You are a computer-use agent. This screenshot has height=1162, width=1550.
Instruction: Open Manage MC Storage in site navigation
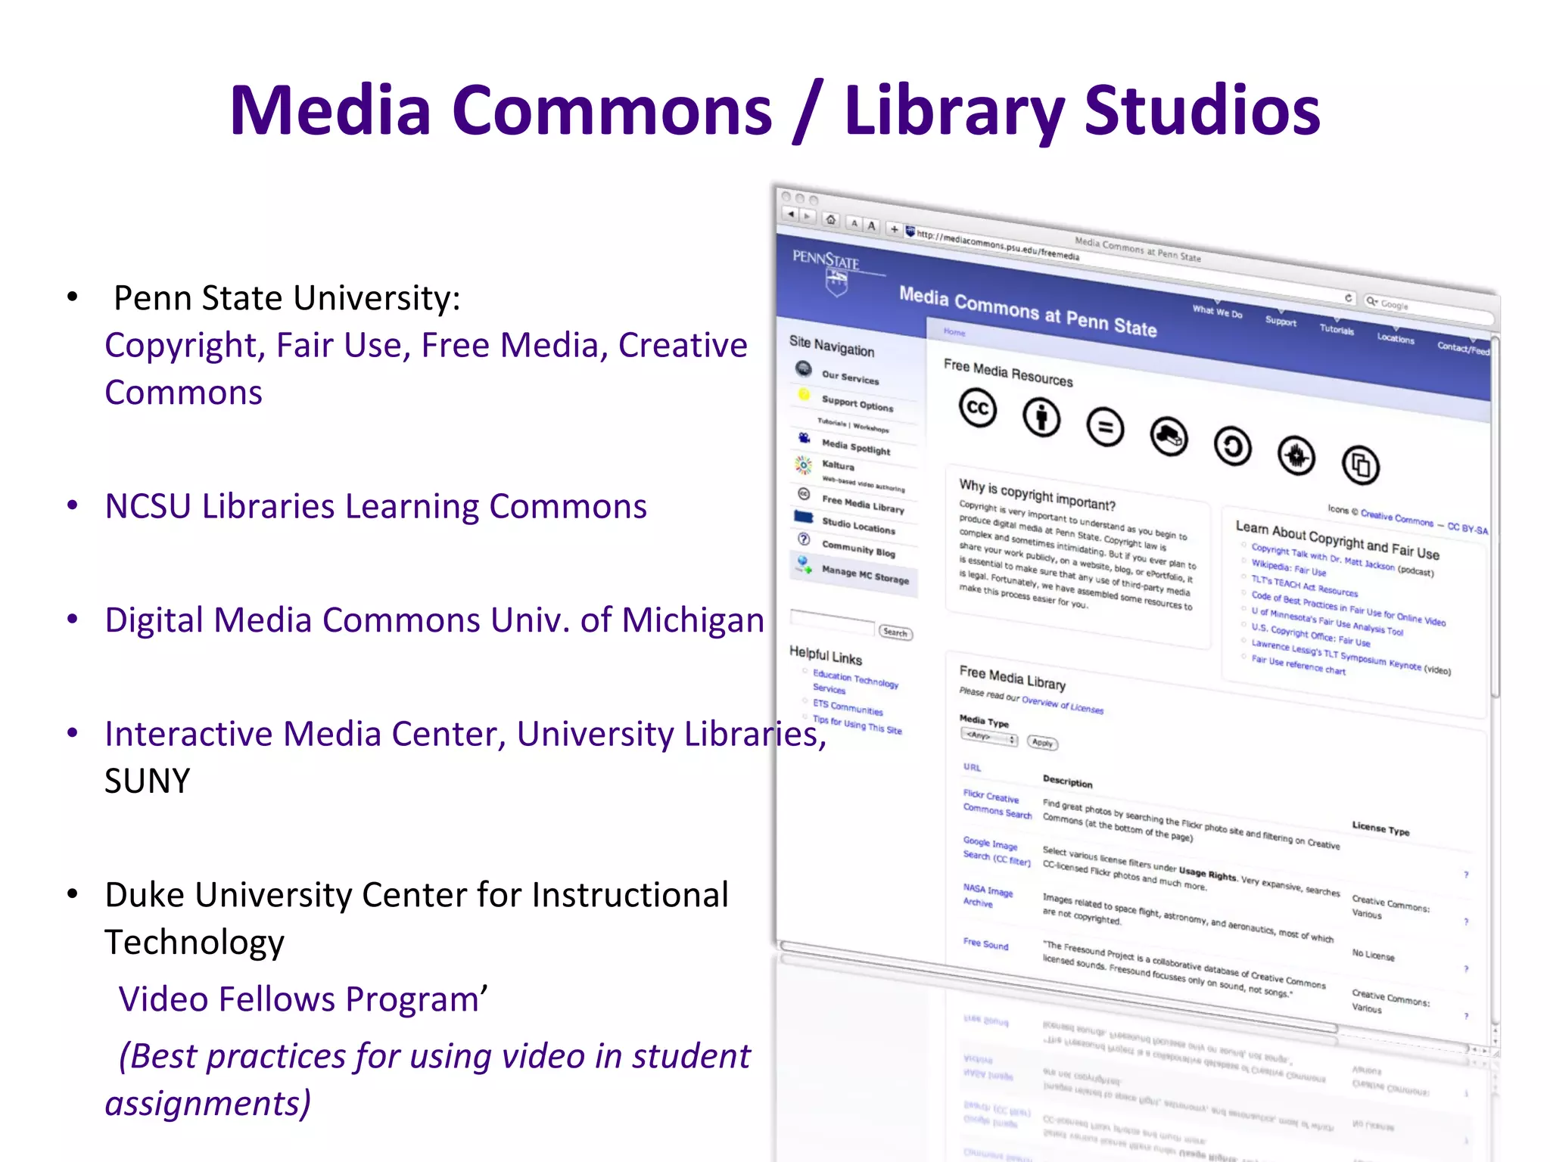[865, 575]
